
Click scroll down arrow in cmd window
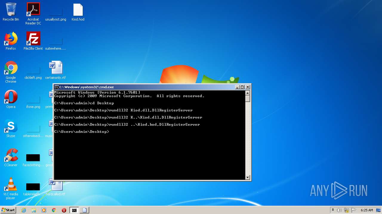click(247, 177)
